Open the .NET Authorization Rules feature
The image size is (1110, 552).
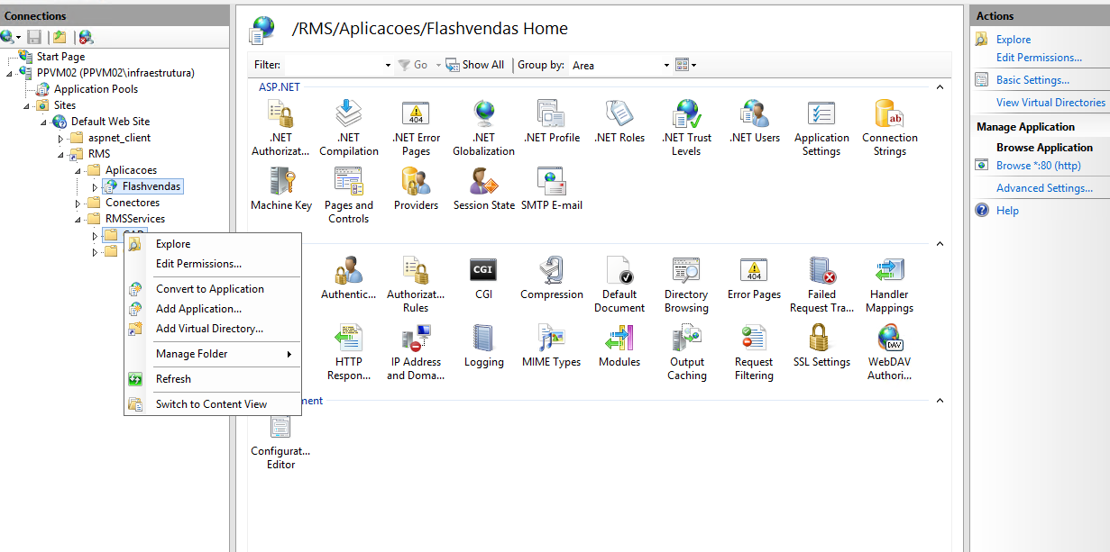tap(281, 128)
